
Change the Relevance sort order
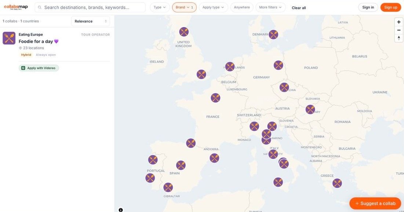point(90,21)
